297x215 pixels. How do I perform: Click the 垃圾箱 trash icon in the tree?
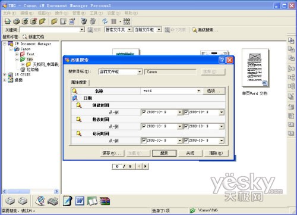pos(23,69)
